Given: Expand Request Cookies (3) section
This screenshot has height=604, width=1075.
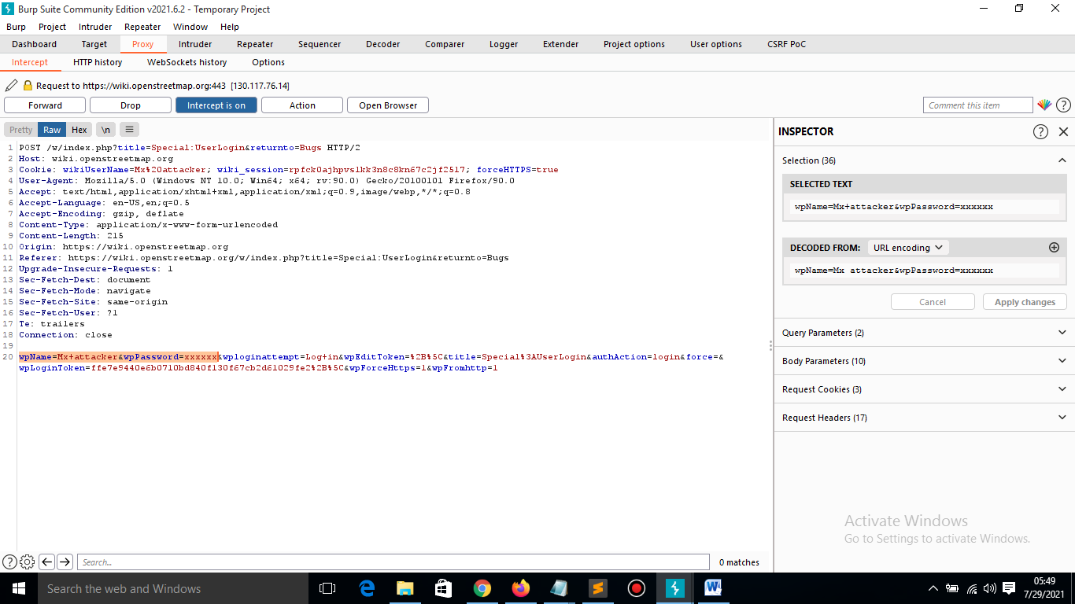Looking at the screenshot, I should pyautogui.click(x=924, y=389).
